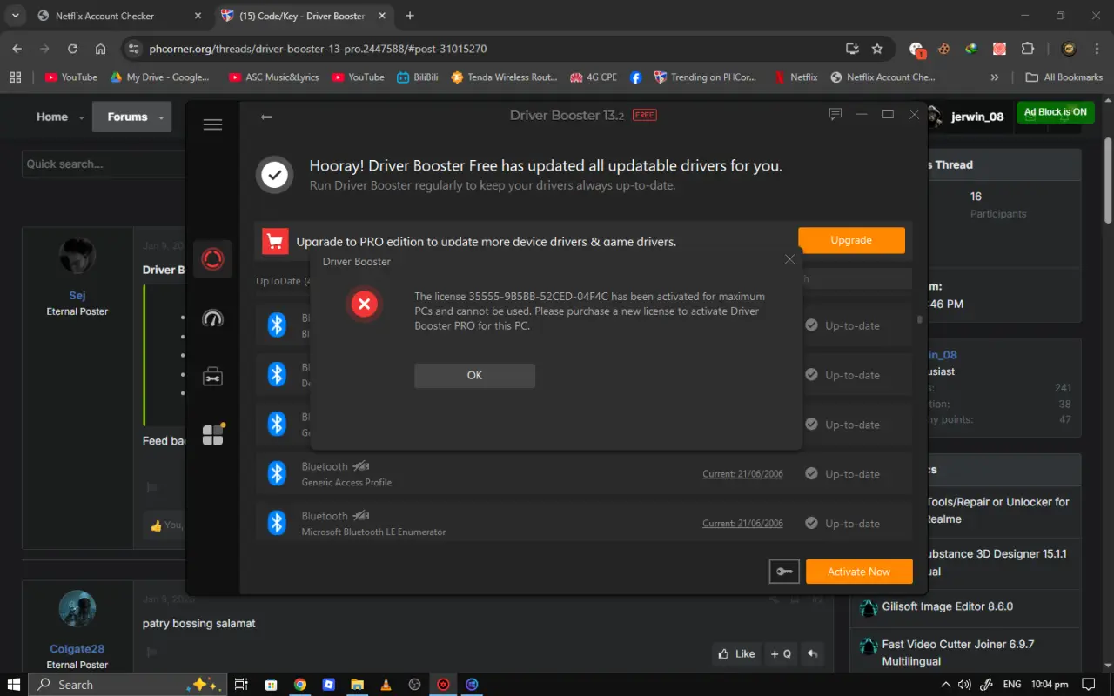The width and height of the screenshot is (1114, 696).
Task: Open the Boost gauge icon in sidebar
Action: pos(212,318)
